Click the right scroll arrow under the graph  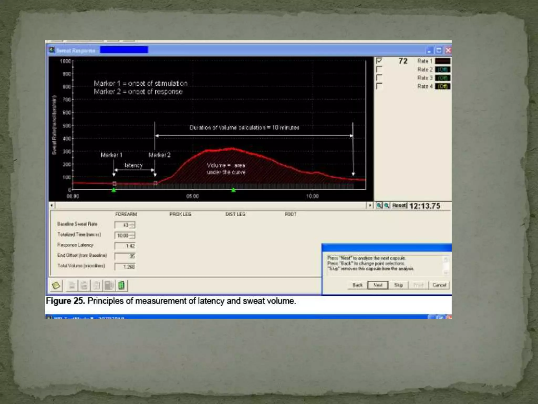[x=370, y=205]
